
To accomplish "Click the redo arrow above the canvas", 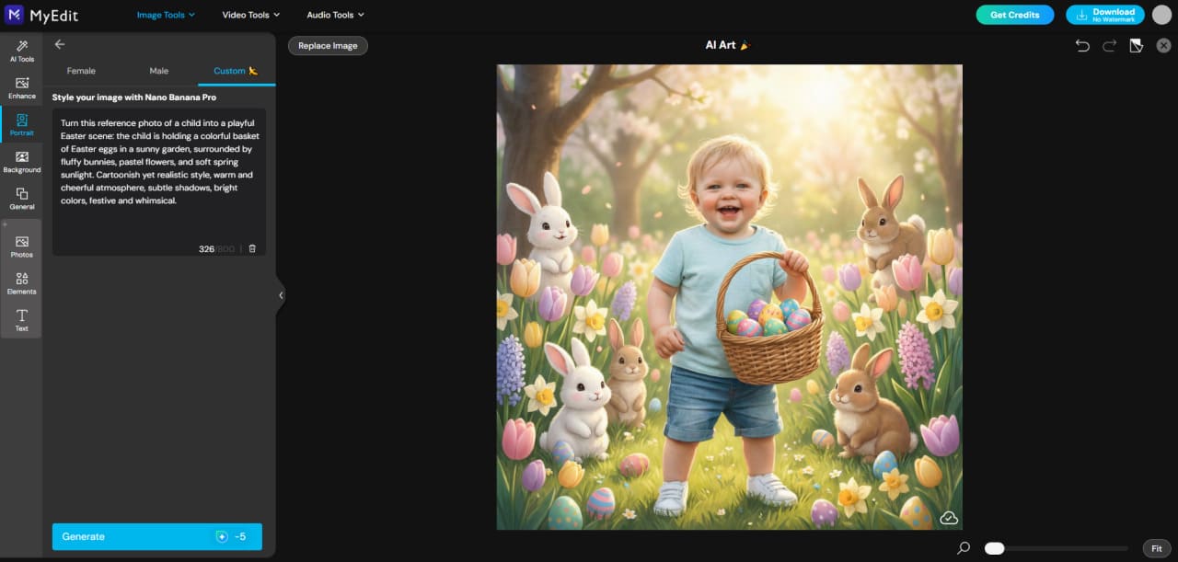I will click(x=1107, y=44).
